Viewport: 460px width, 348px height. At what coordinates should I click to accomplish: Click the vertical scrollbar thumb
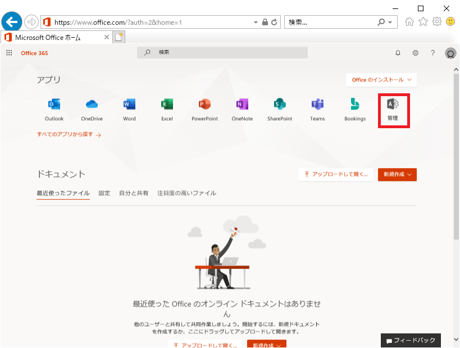click(456, 157)
